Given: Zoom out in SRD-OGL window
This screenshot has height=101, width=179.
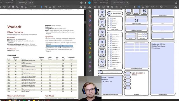Looking at the screenshot, I should tap(50, 7).
